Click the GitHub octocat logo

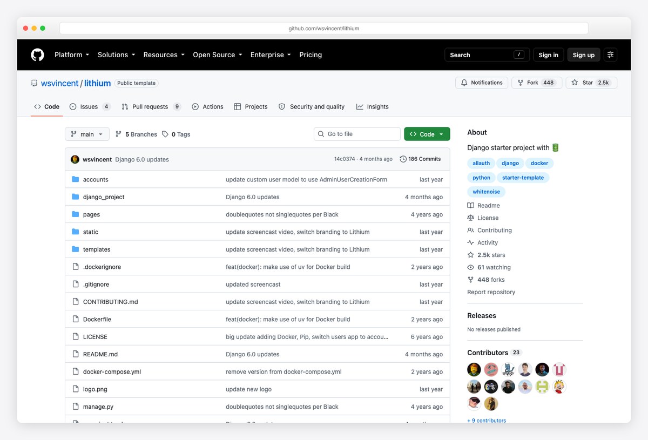point(37,55)
